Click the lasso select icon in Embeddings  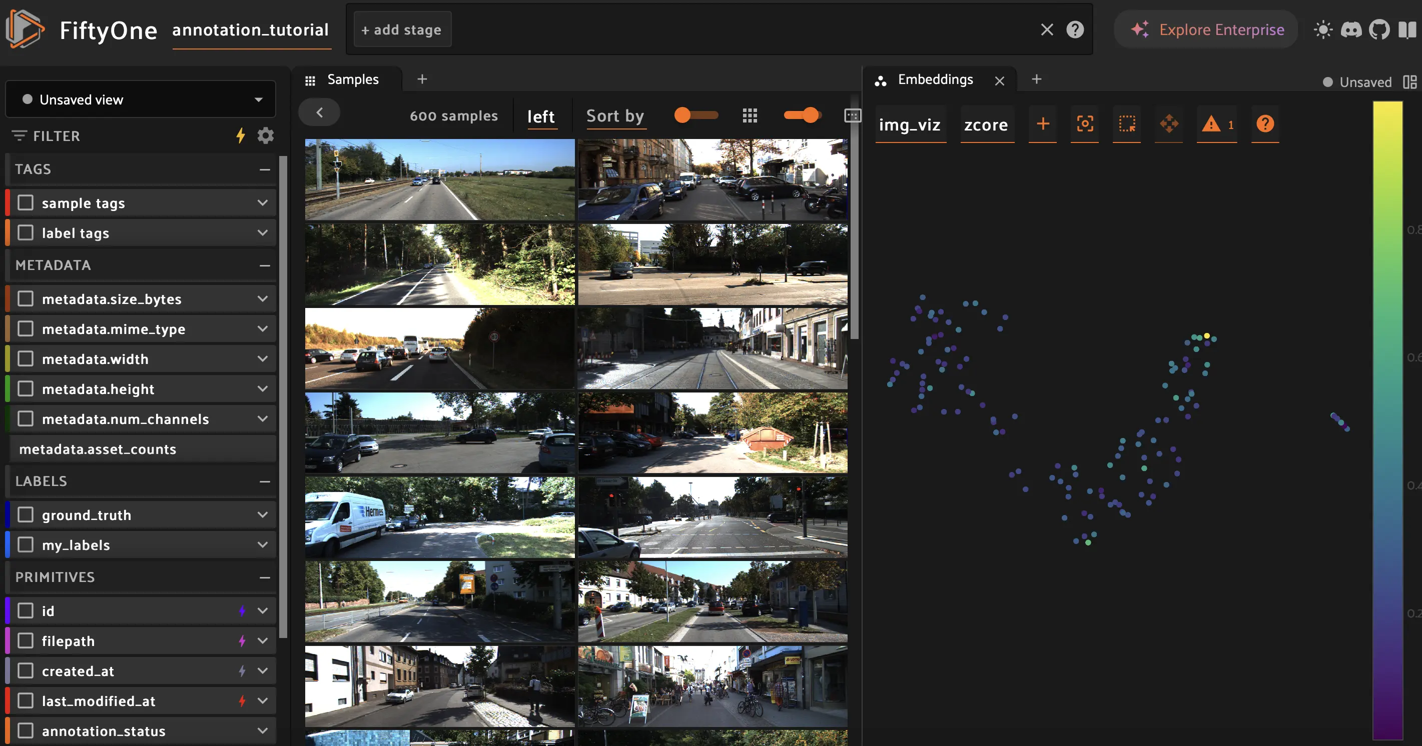(x=1127, y=123)
